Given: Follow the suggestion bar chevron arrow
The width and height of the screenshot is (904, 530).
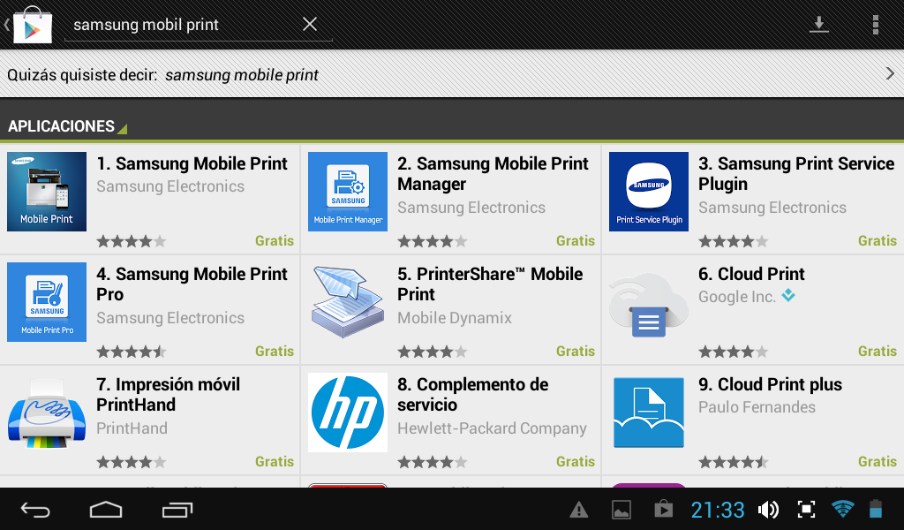Looking at the screenshot, I should pyautogui.click(x=890, y=74).
